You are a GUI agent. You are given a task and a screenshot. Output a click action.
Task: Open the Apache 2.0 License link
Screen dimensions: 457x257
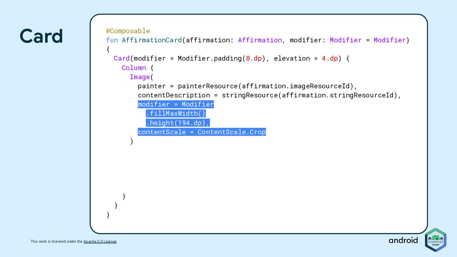coord(100,241)
